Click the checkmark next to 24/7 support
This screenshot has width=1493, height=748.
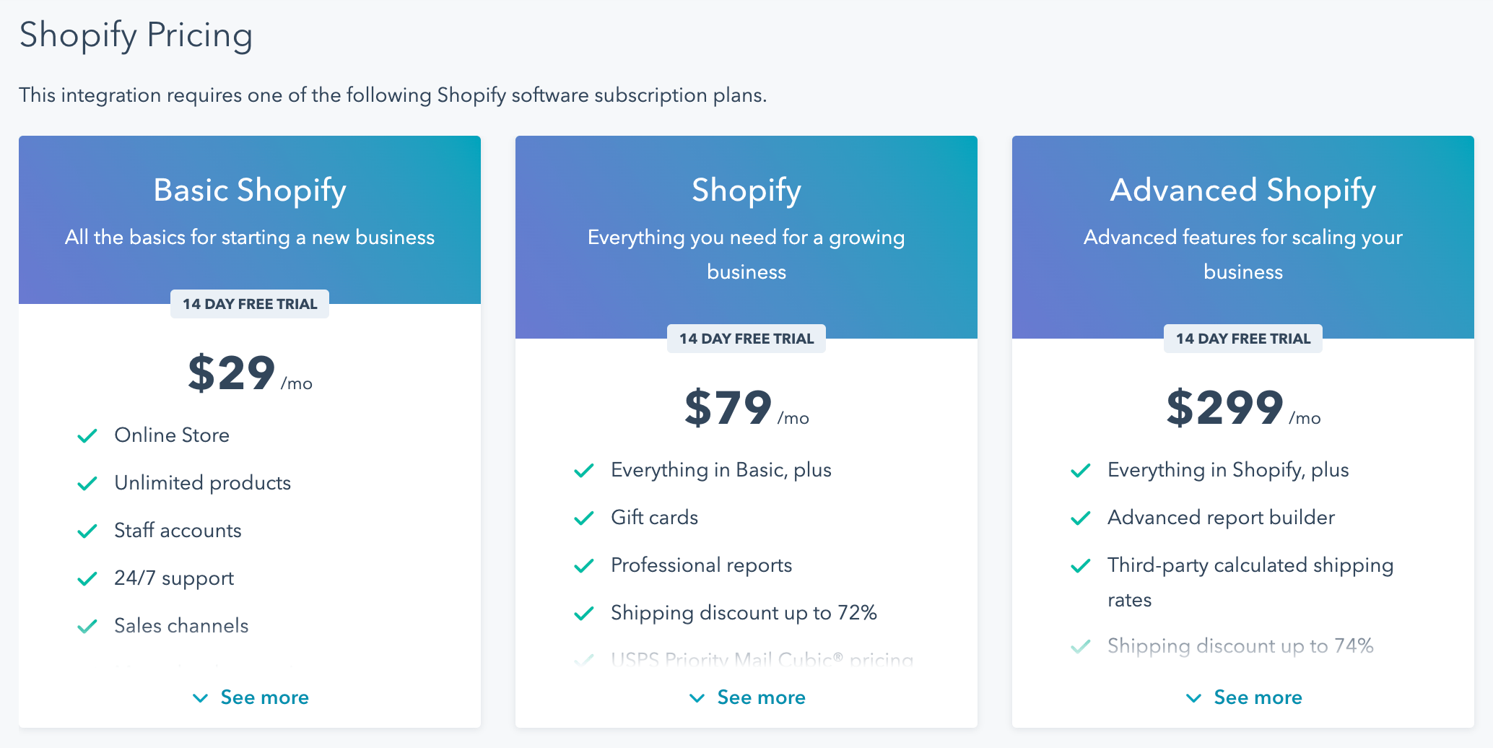[87, 578]
